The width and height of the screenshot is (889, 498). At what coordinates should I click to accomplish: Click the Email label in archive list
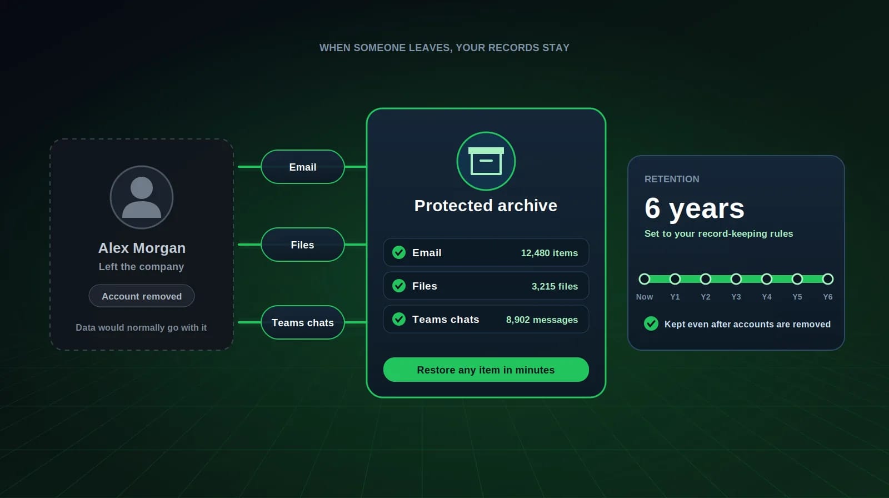tap(427, 253)
